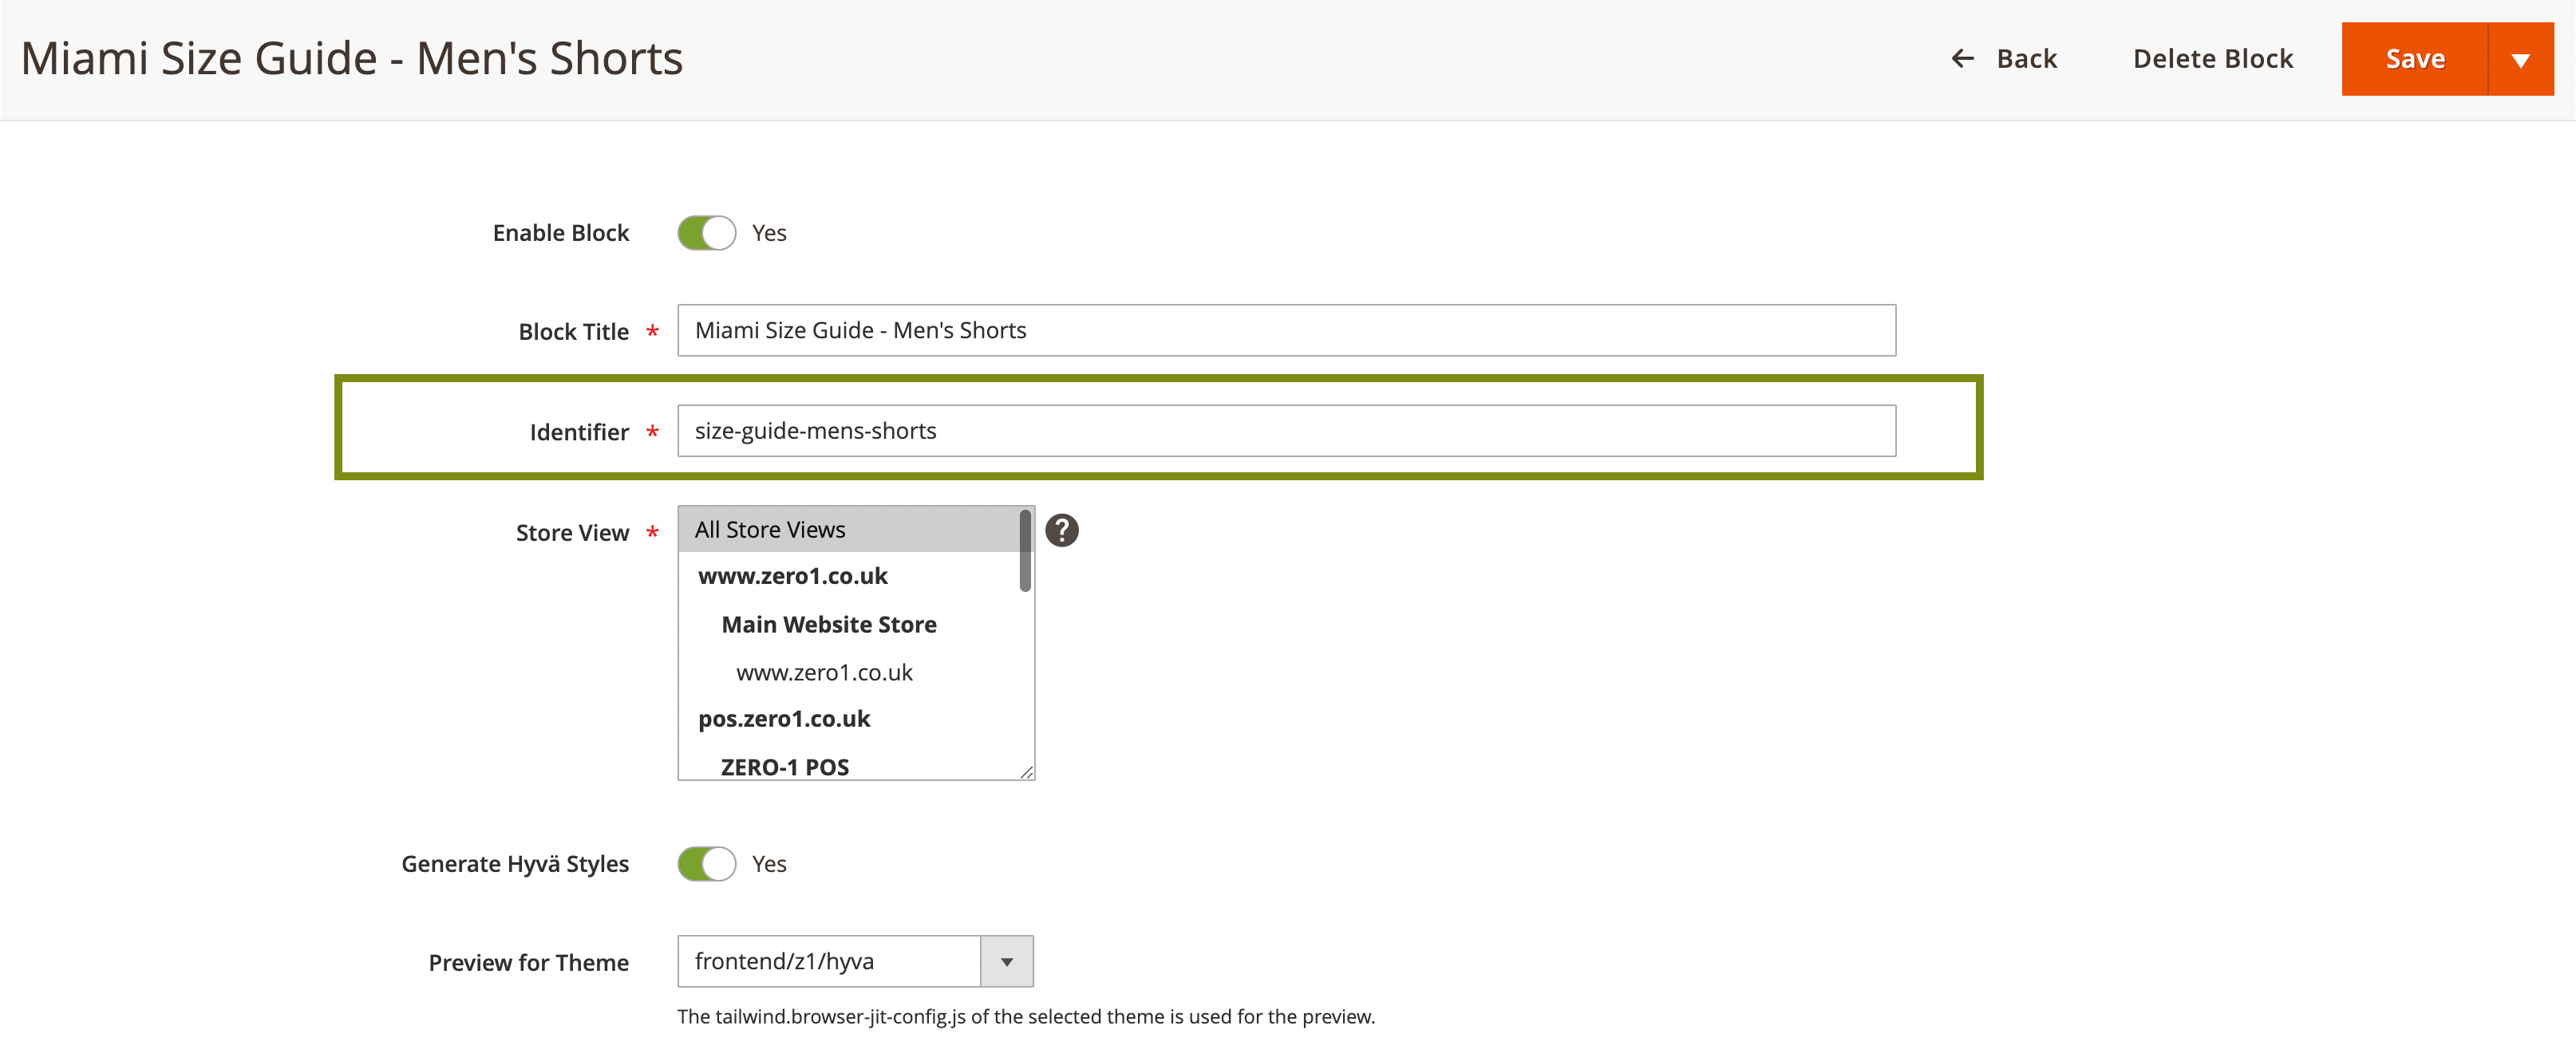Toggle the Enable Block switch

click(x=706, y=233)
